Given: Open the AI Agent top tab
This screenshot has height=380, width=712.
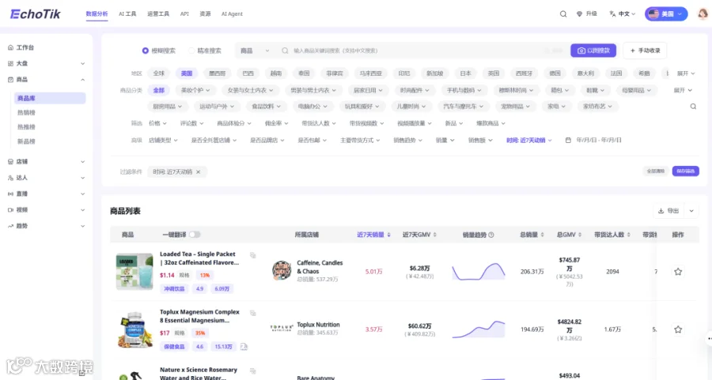Looking at the screenshot, I should (232, 14).
